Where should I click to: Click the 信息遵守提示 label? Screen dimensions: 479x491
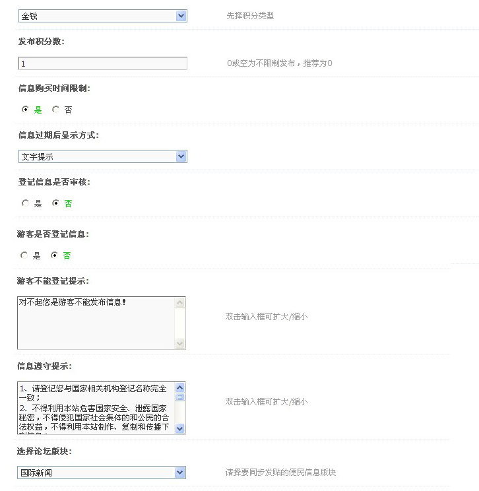[44, 366]
